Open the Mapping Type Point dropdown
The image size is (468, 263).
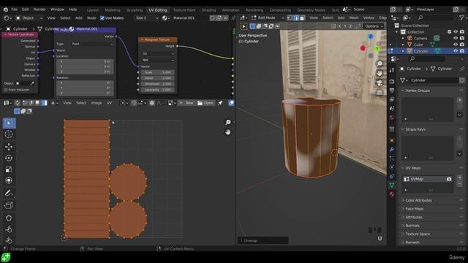coord(93,44)
